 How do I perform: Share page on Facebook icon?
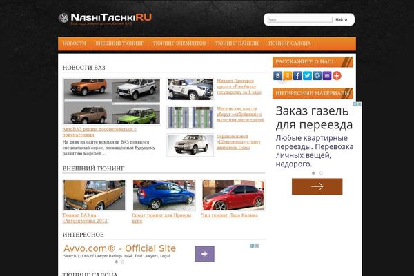click(297, 75)
